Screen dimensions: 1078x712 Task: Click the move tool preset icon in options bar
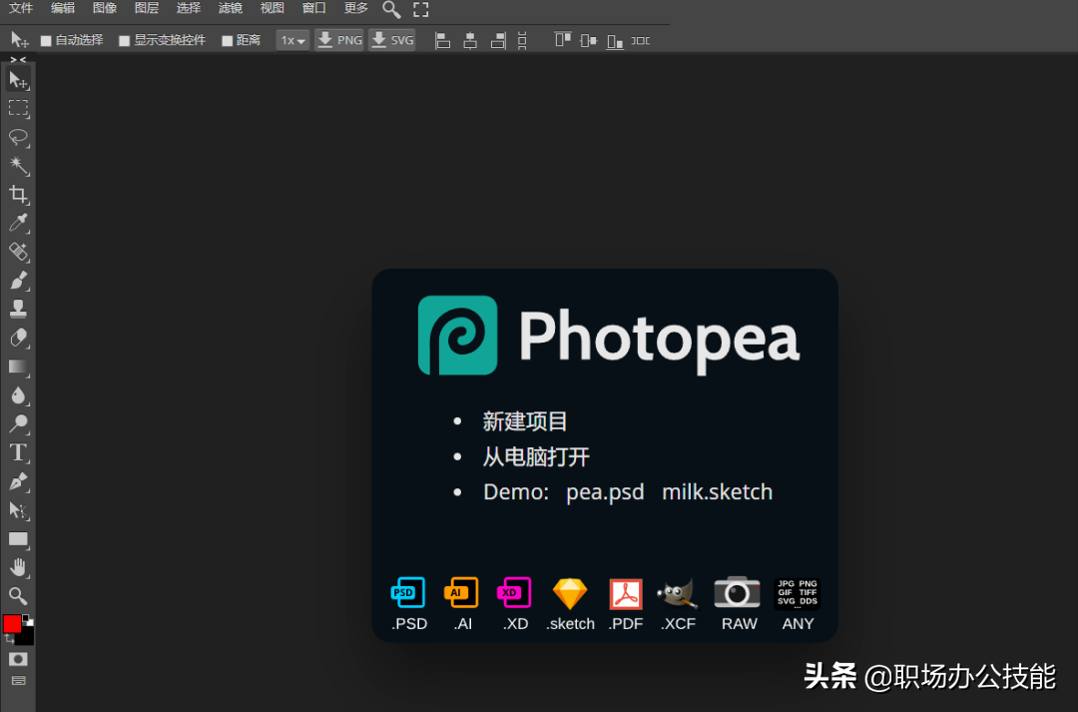(19, 40)
